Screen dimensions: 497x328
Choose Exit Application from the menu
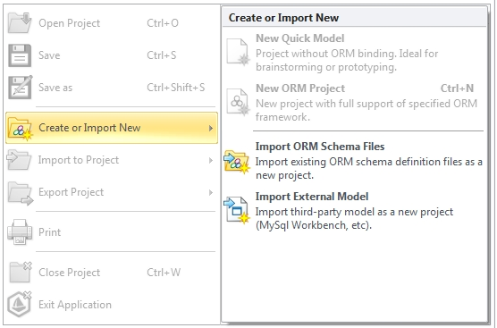tap(112, 305)
